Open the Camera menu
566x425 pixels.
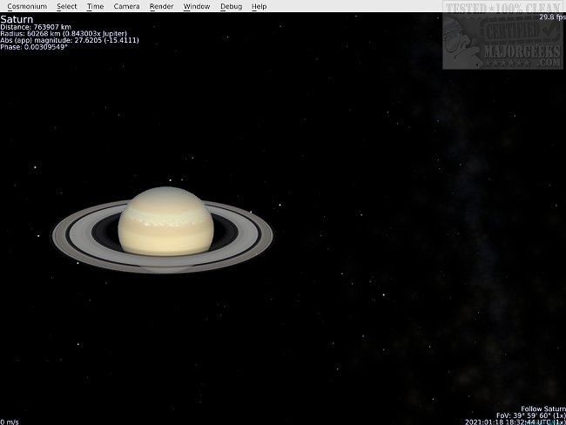pos(126,6)
